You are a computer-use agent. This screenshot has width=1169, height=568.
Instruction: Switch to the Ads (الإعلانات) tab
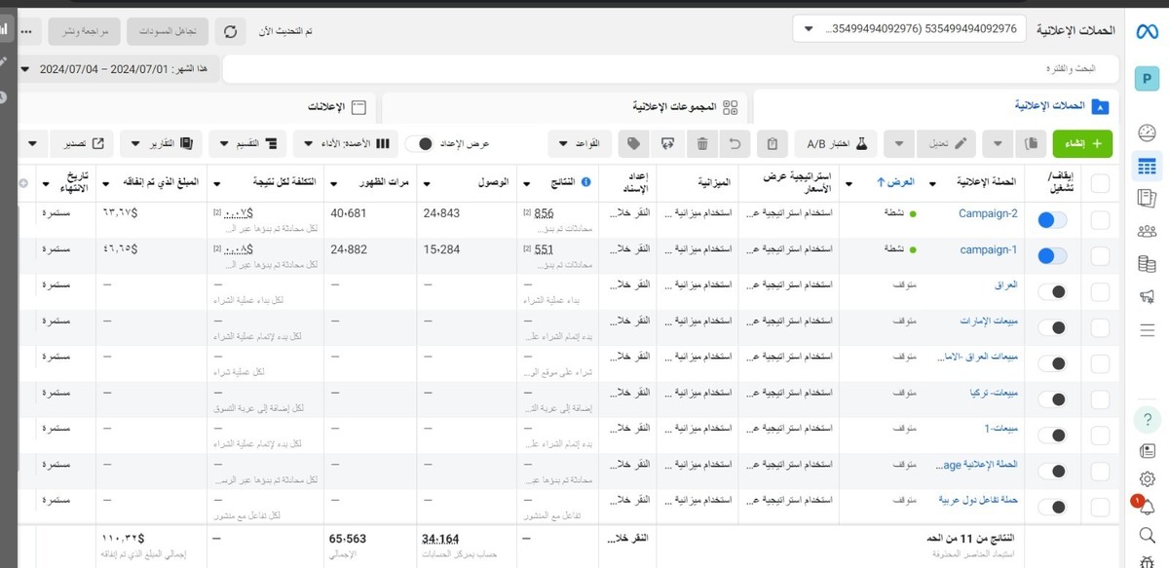pyautogui.click(x=331, y=106)
